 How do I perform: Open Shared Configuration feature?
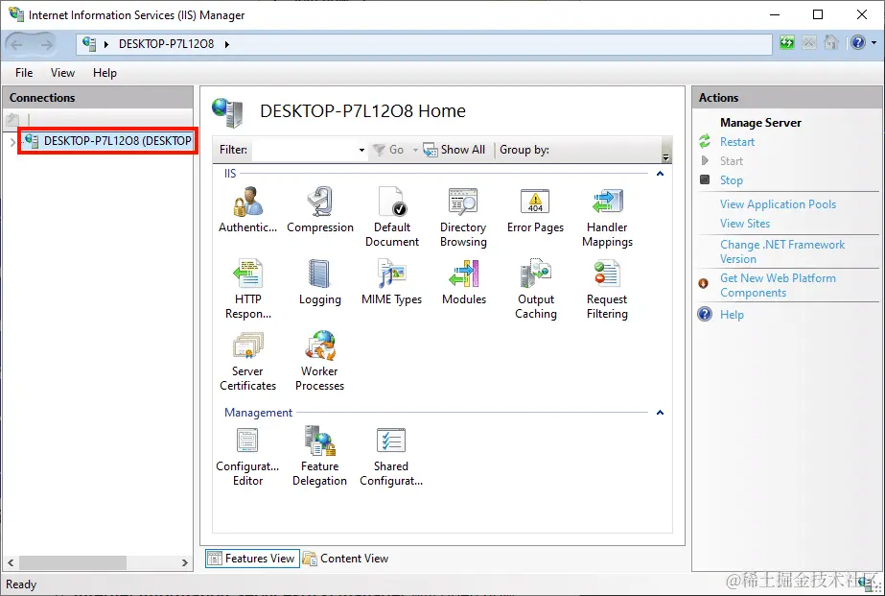pos(391,457)
